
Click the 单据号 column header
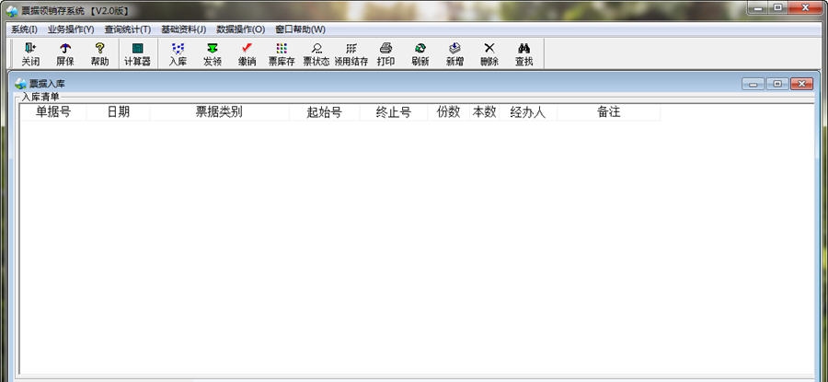pos(52,112)
